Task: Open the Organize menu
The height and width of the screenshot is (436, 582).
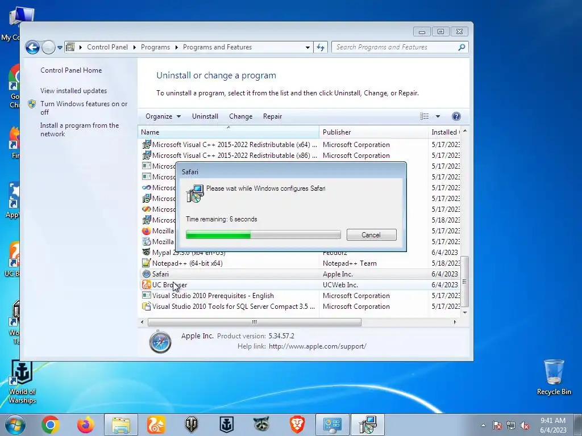Action: (163, 116)
